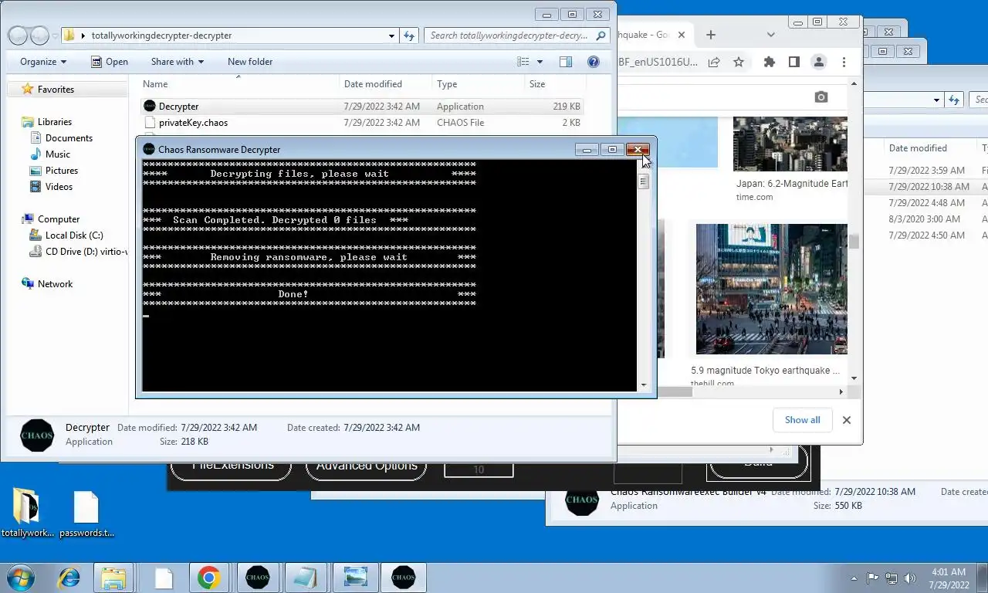Open the 5.9 magnitude Tokyo earthquake link
The width and height of the screenshot is (988, 593).
pyautogui.click(x=765, y=371)
